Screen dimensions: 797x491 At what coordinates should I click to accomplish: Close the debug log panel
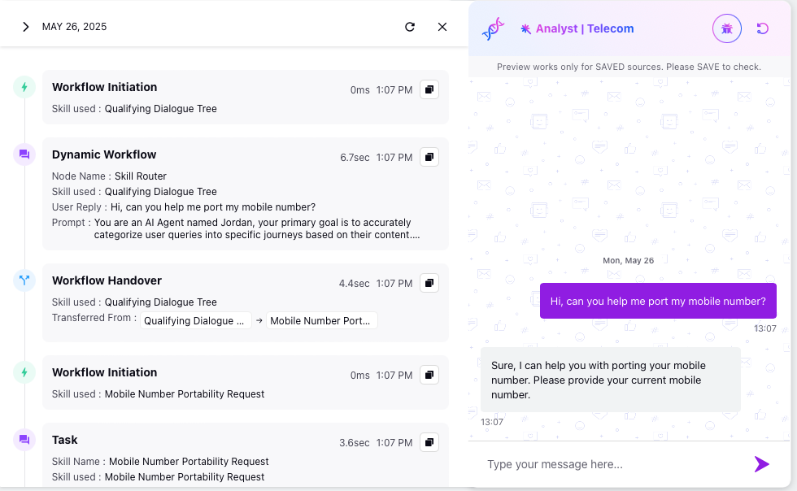(x=442, y=27)
